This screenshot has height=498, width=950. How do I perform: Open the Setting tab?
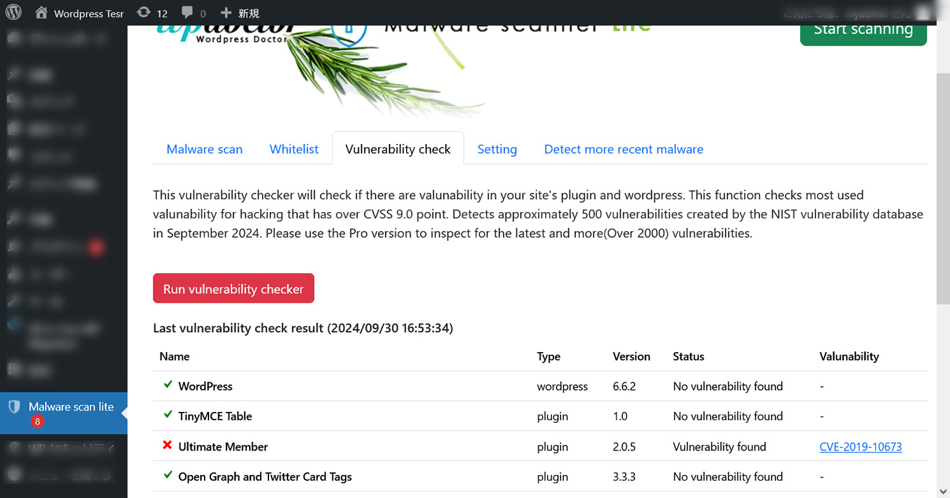click(497, 149)
